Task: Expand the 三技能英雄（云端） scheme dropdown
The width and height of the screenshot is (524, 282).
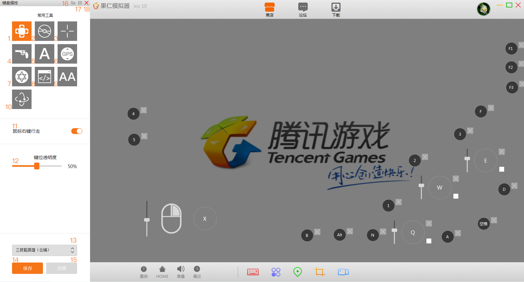Action: click(x=45, y=250)
